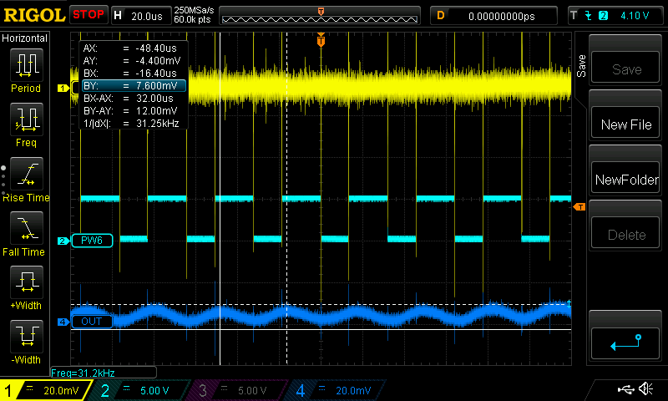Screen dimensions: 668x401
Task: Click the channel 1 yellow ground marker
Action: click(63, 89)
